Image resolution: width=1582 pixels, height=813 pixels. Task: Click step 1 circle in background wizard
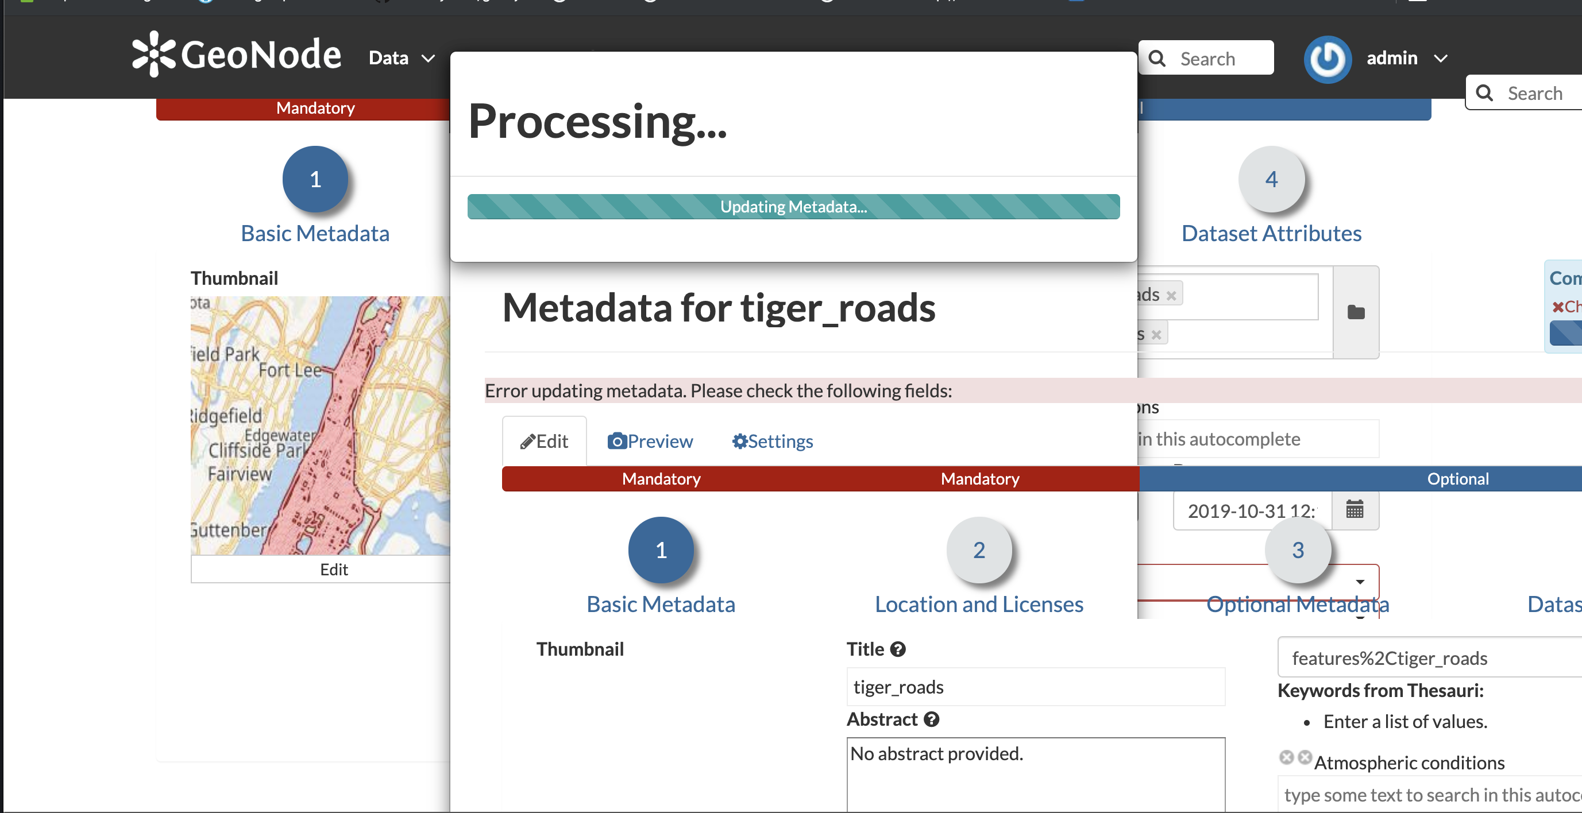tap(315, 179)
